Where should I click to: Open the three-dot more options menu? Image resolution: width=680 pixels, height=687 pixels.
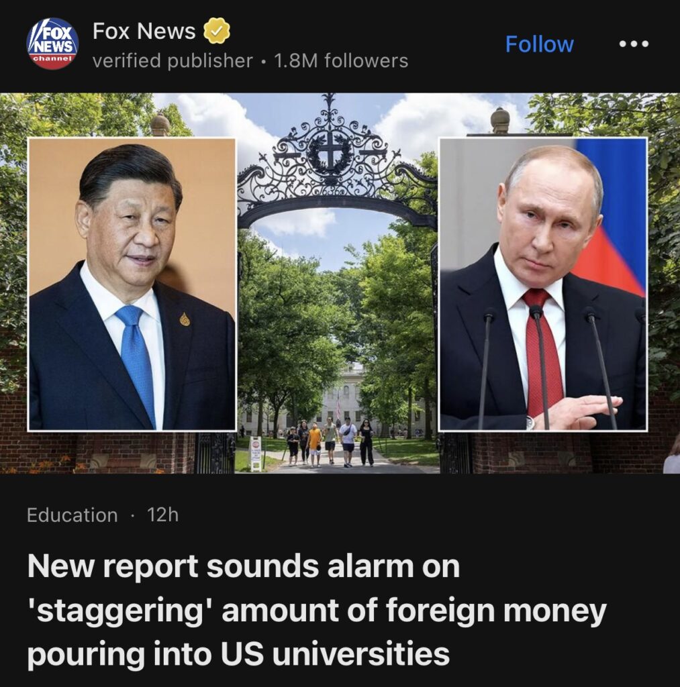(x=634, y=44)
